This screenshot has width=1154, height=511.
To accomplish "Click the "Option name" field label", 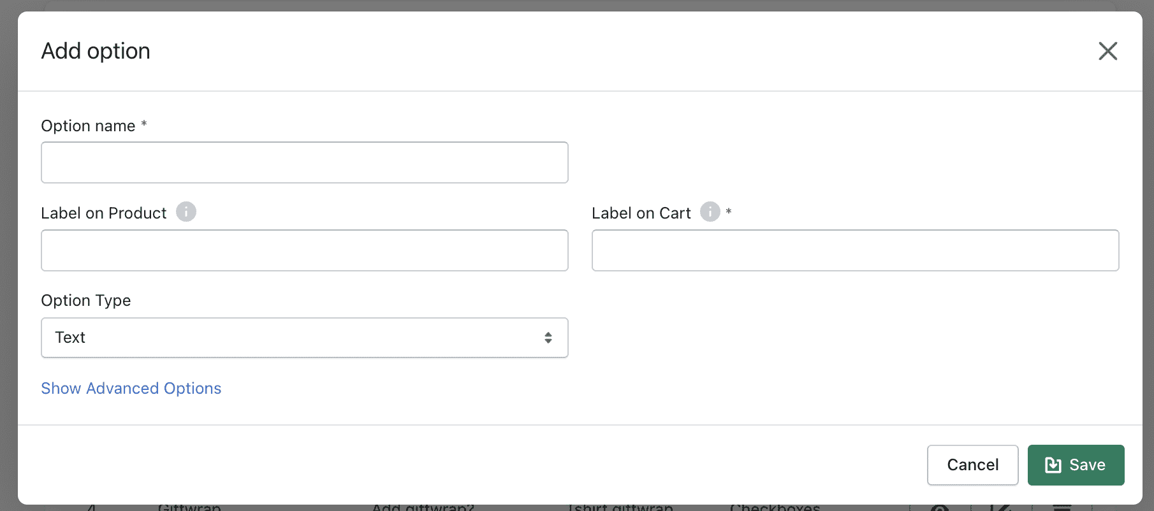I will pos(88,126).
